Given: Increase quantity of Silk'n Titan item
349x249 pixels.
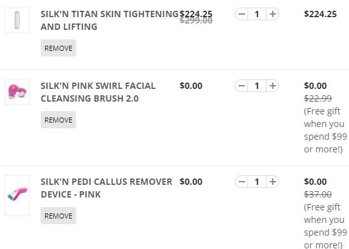Looking at the screenshot, I should [x=273, y=14].
